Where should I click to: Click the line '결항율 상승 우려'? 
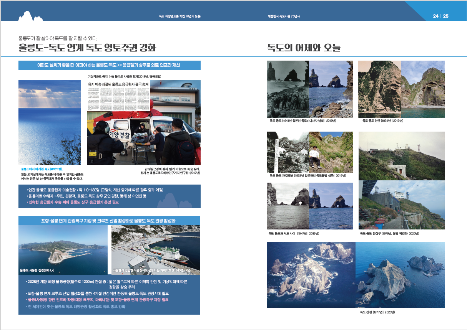122,287
